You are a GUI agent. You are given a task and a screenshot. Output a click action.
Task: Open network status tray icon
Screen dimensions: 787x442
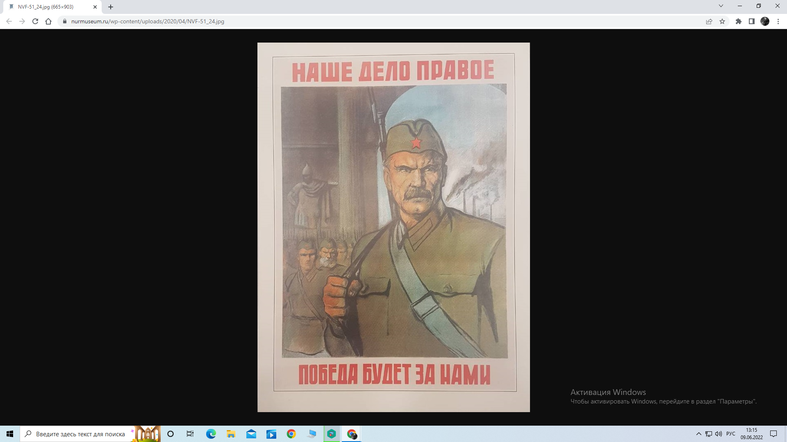(709, 434)
